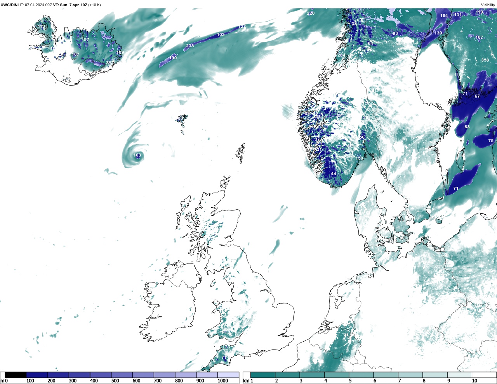Click the '119' value at top right
The image size is (497, 384).
480,12
